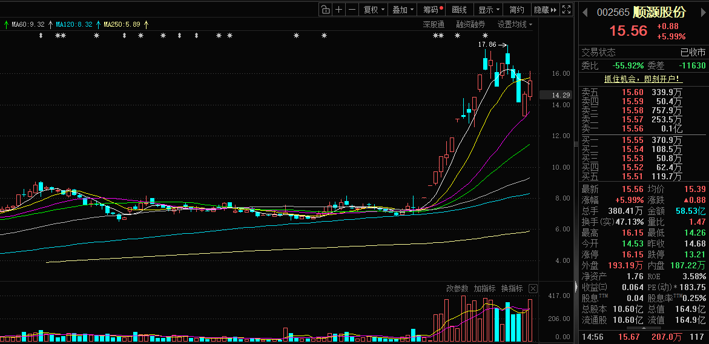The image size is (709, 344).
Task: Click the 委差 -11630 value
Action: tap(692, 65)
